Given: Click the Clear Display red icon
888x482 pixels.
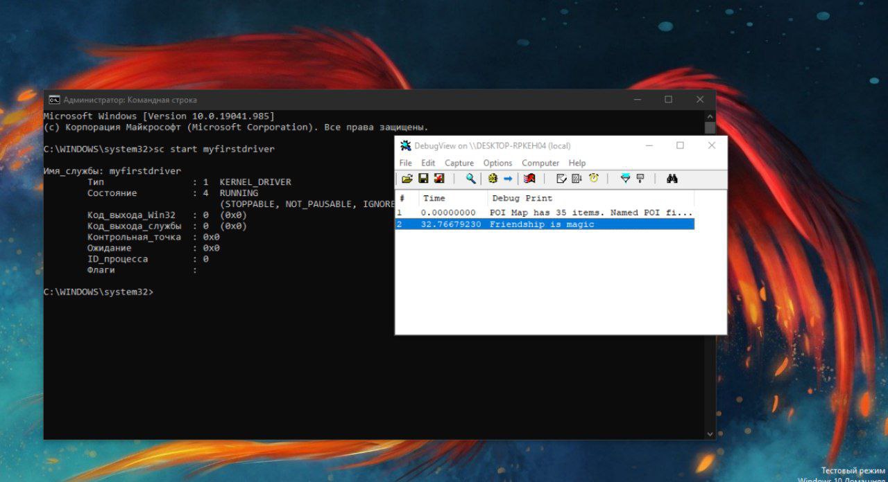Looking at the screenshot, I should (529, 179).
